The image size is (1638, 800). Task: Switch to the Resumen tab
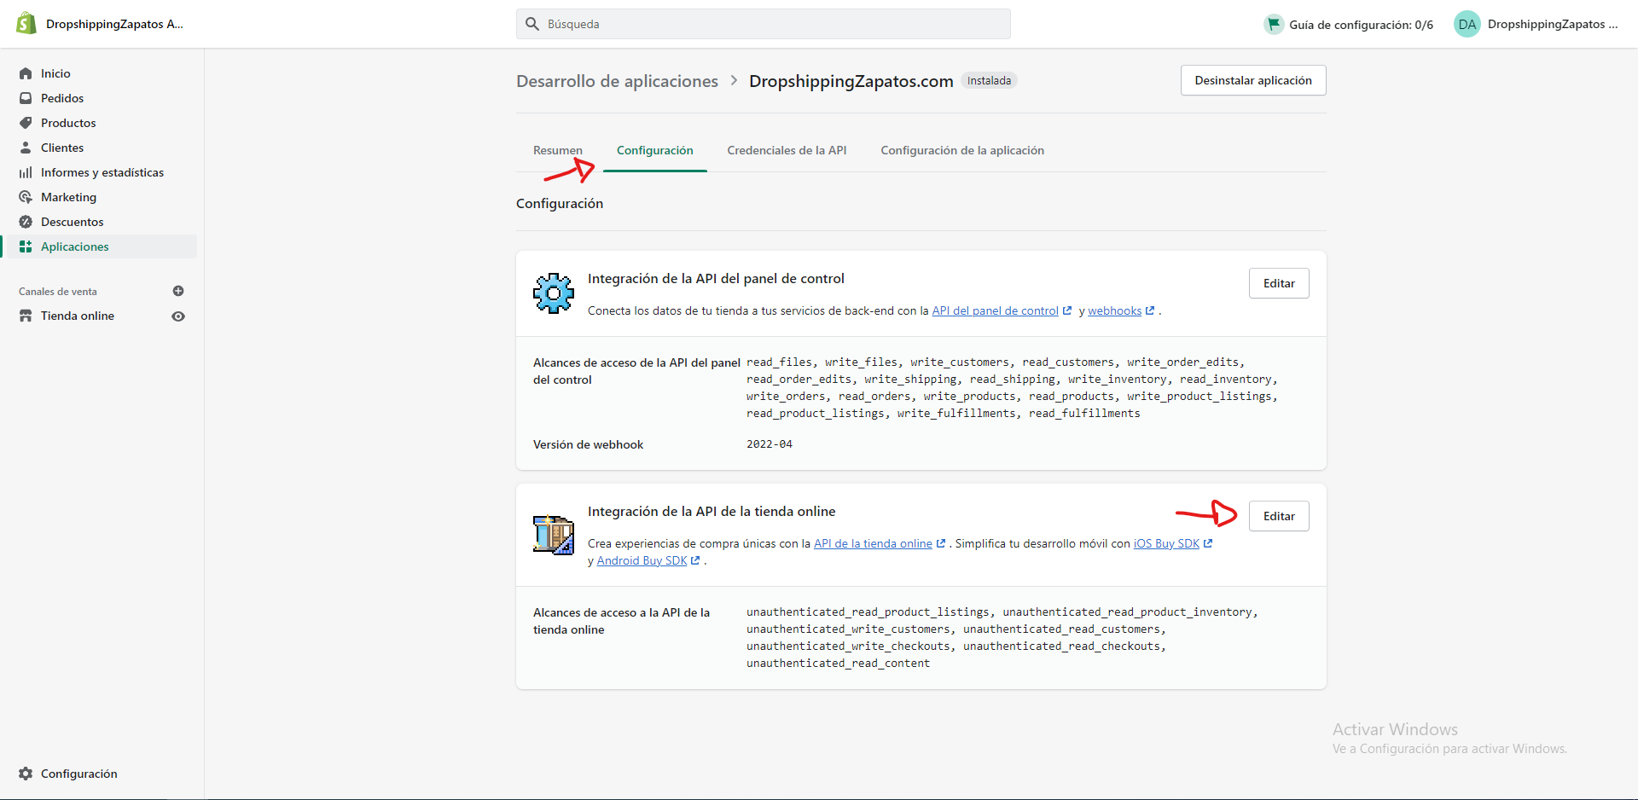coord(557,150)
